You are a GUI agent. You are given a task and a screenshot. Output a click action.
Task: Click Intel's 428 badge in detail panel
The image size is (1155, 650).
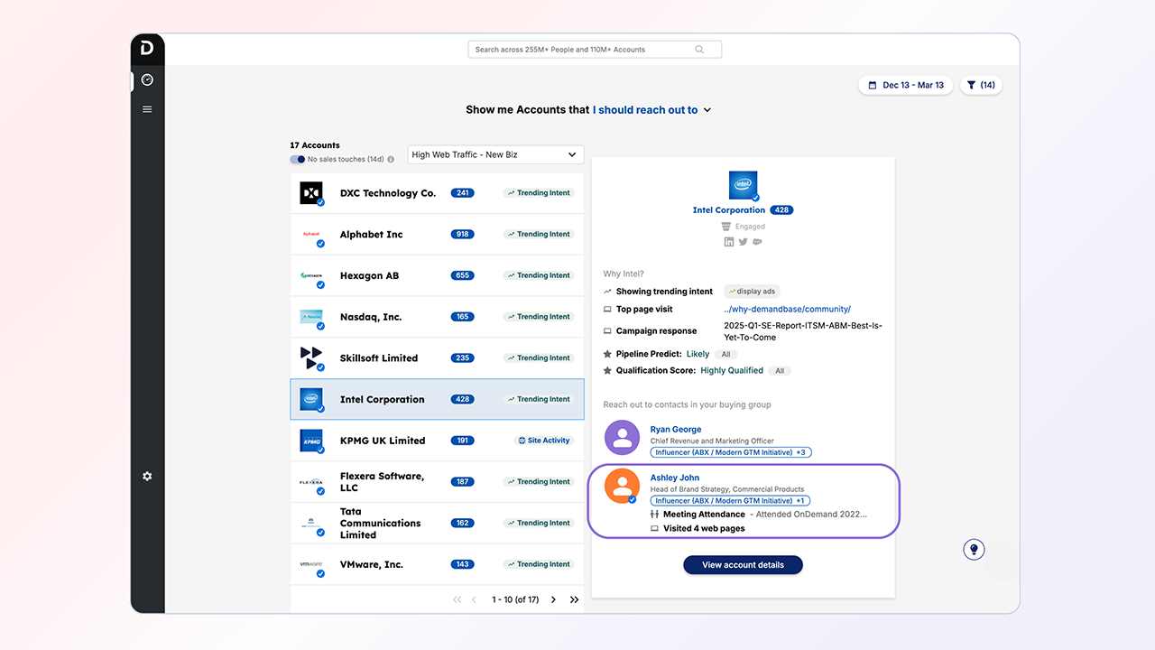781,210
